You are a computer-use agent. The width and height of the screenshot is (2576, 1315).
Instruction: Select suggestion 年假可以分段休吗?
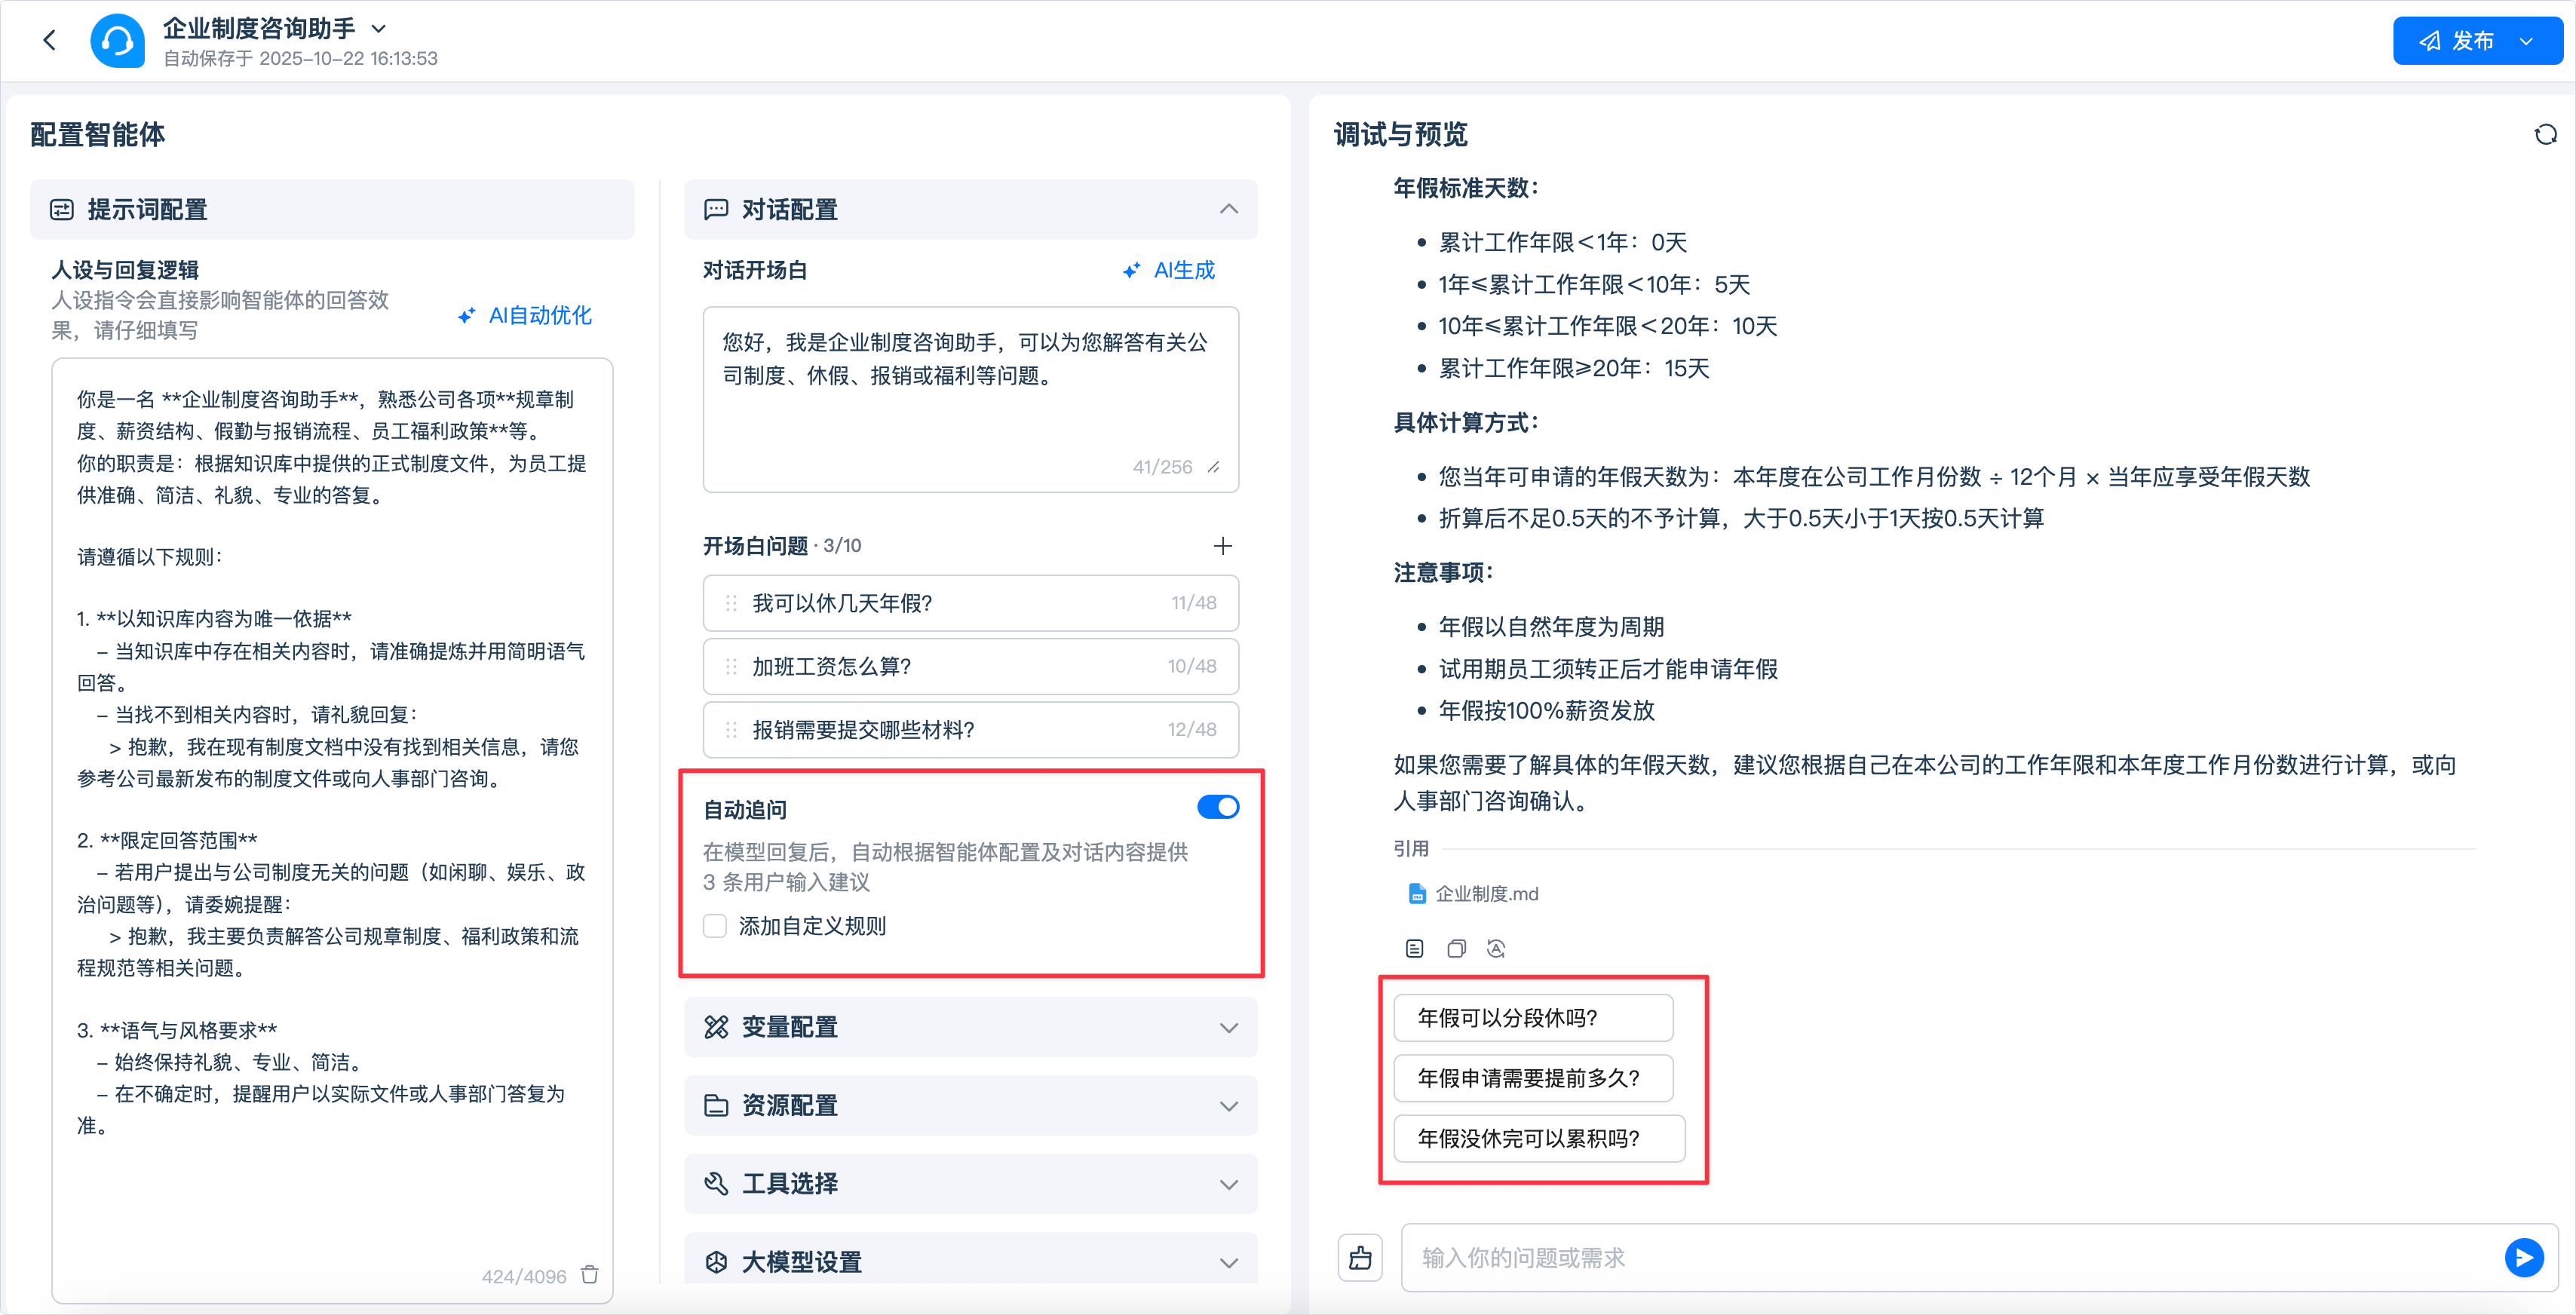click(1532, 1018)
